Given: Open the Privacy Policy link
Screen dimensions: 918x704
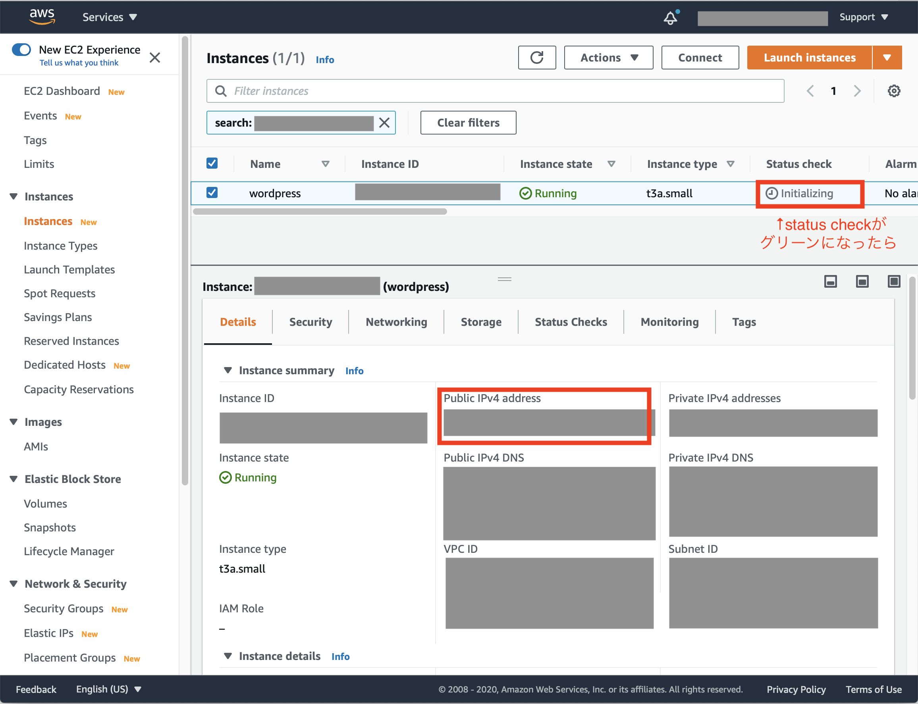Looking at the screenshot, I should pos(796,689).
